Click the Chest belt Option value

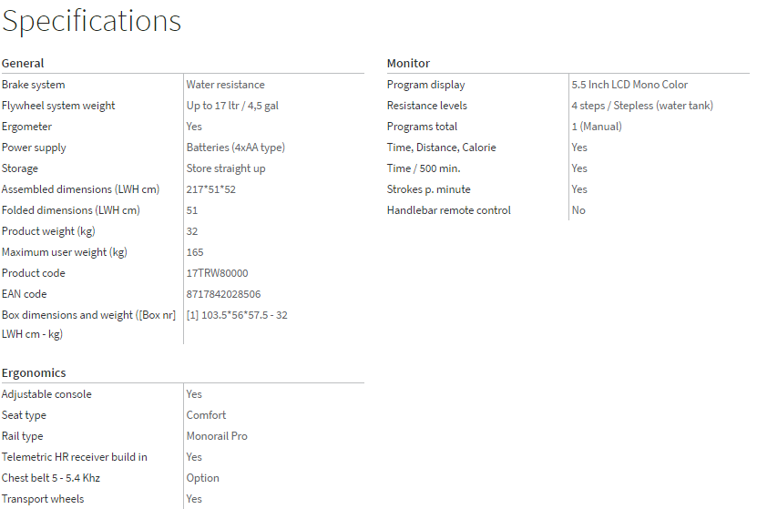(203, 478)
